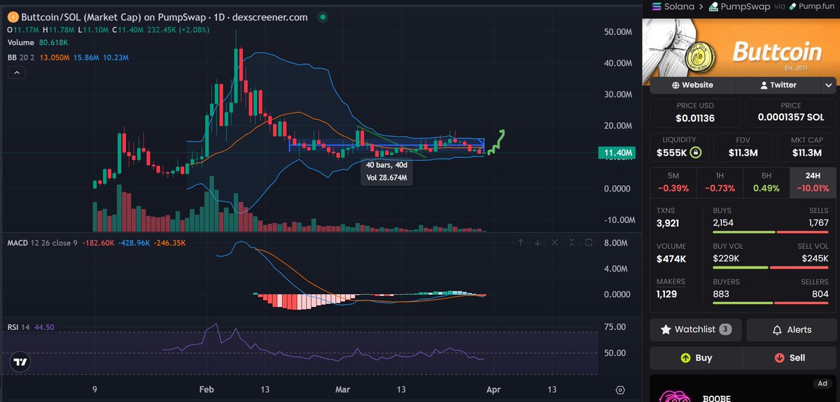Viewport: 840px width, 402px height.
Task: Click the FDV $11.3M box
Action: [743, 147]
